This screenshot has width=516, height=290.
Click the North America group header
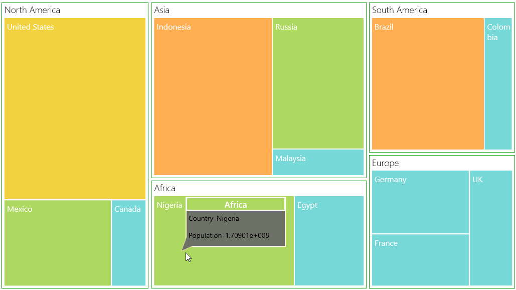click(x=32, y=10)
